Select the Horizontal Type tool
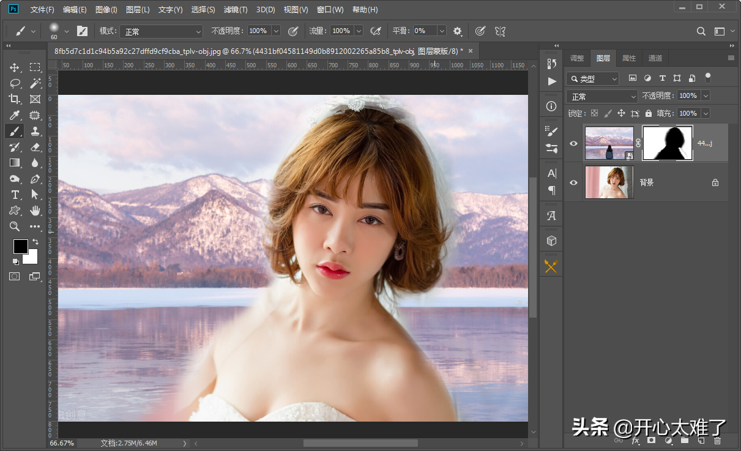Image resolution: width=741 pixels, height=451 pixels. click(x=15, y=195)
